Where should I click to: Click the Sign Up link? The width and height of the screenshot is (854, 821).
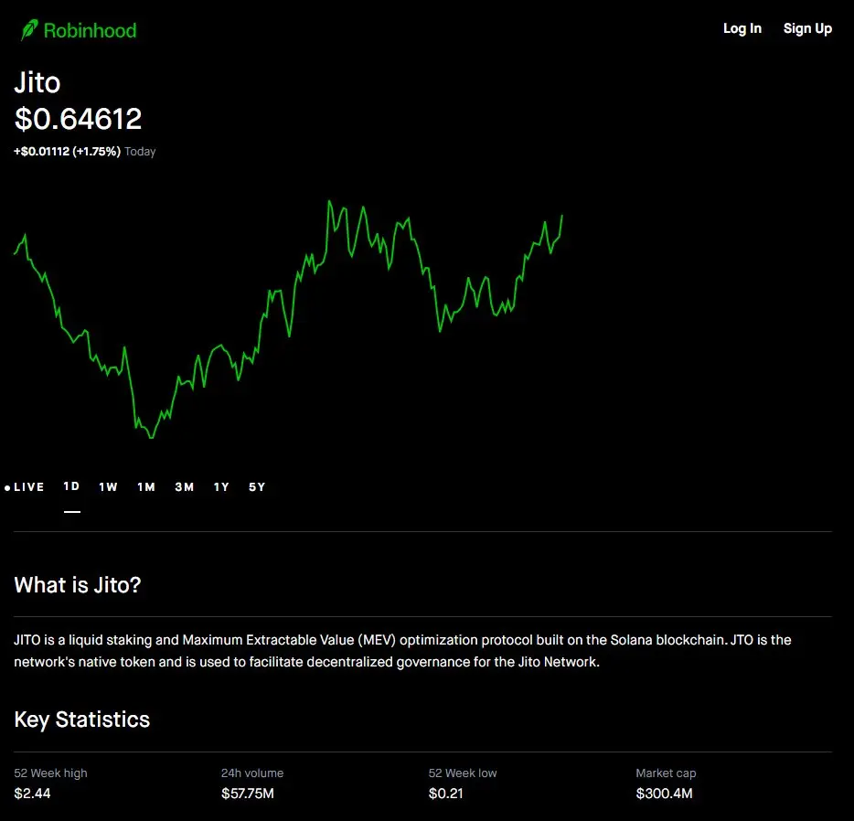(807, 28)
